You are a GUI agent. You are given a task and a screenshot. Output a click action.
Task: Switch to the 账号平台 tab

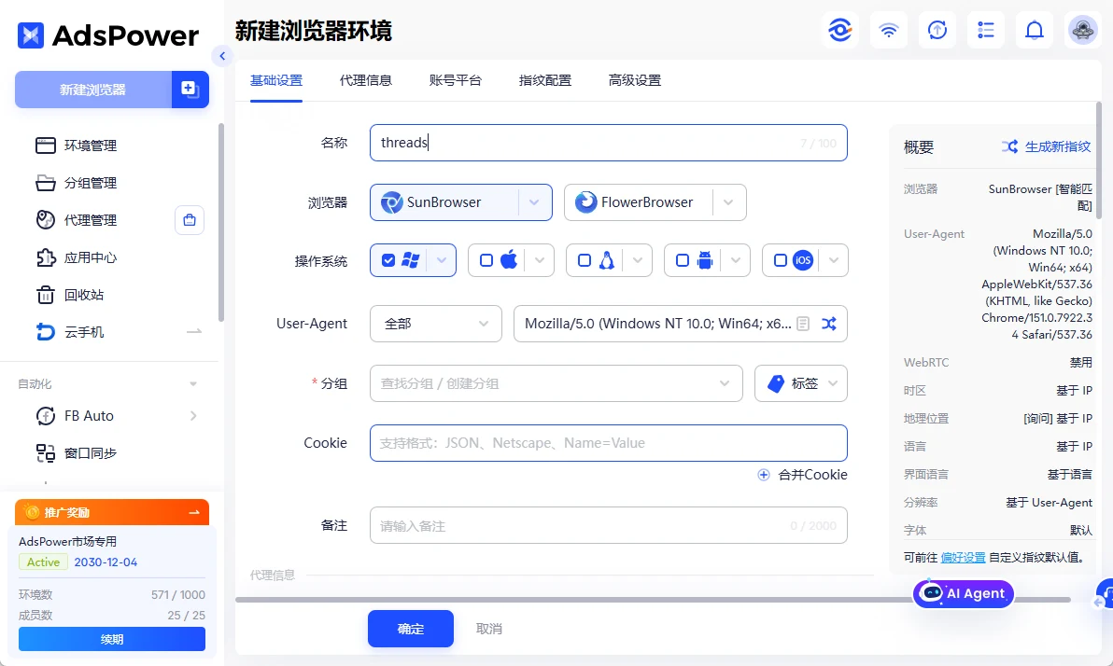click(x=455, y=80)
